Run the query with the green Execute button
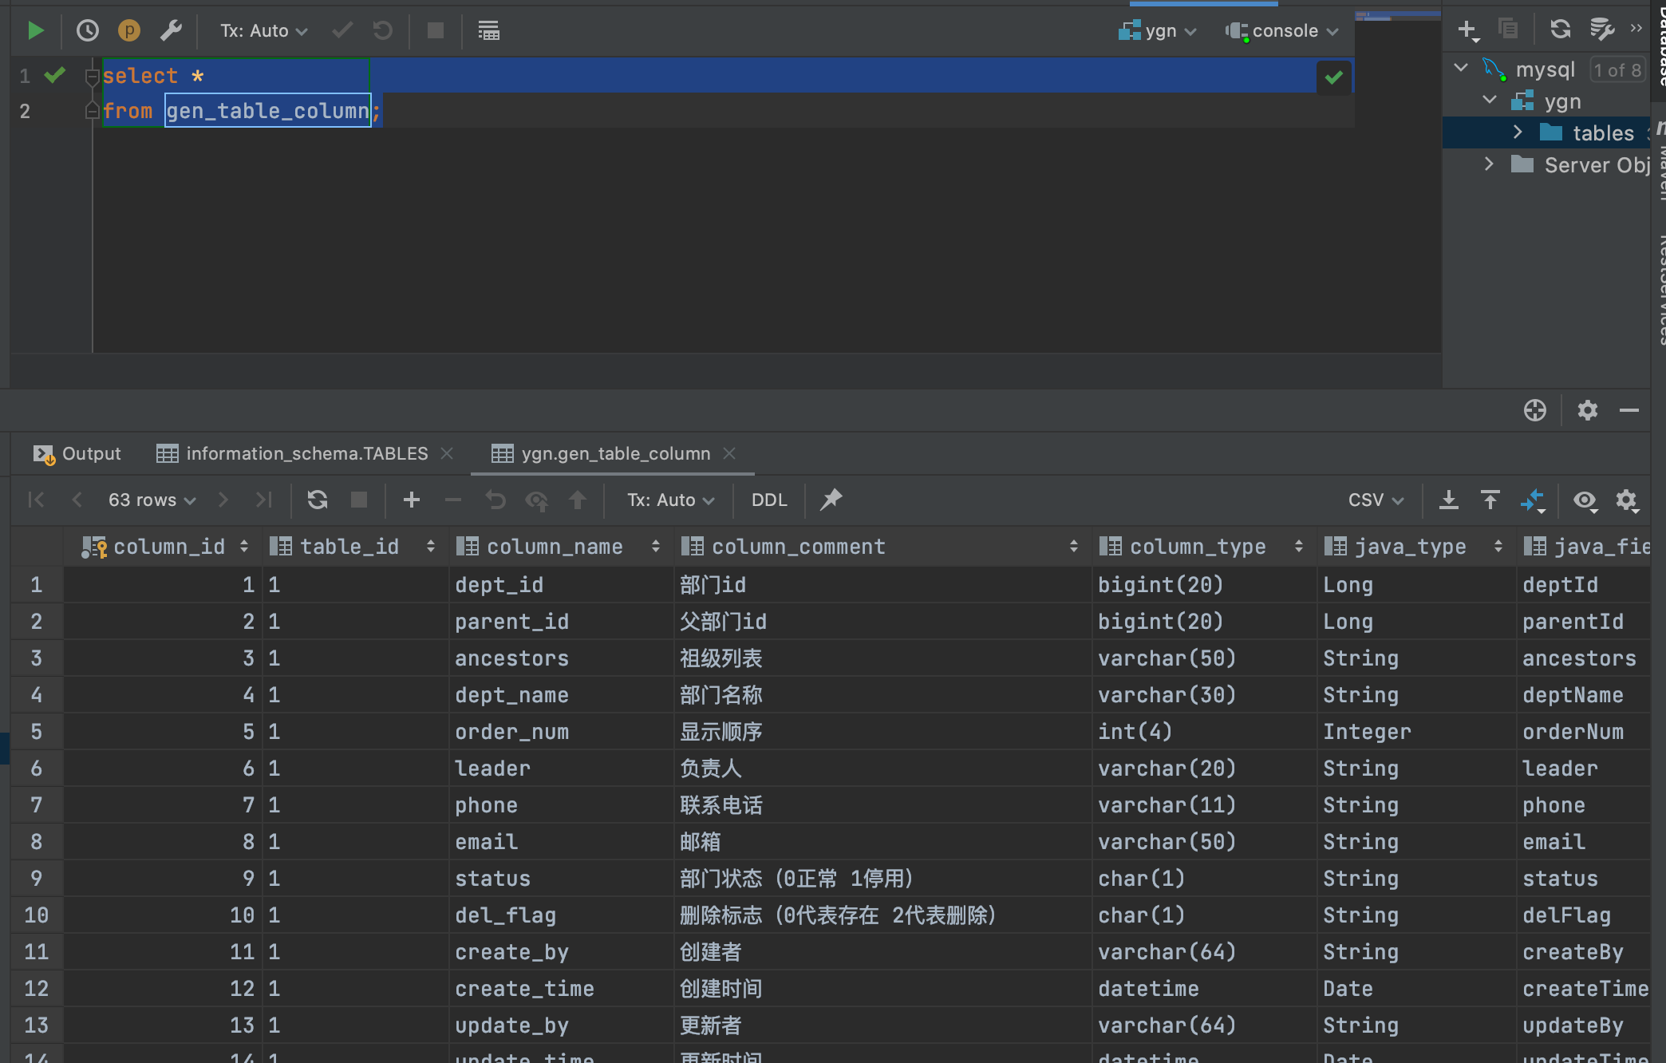 pos(35,31)
